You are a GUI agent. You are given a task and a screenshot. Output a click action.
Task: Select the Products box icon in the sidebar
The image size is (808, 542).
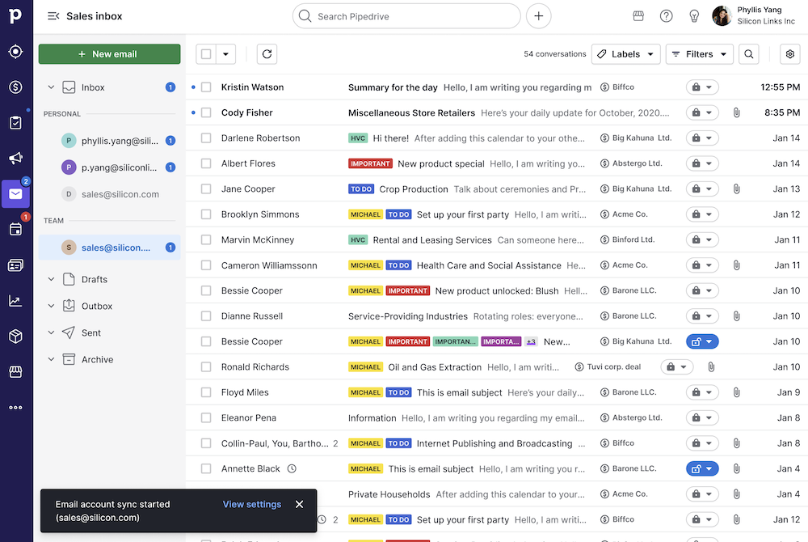pos(16,336)
